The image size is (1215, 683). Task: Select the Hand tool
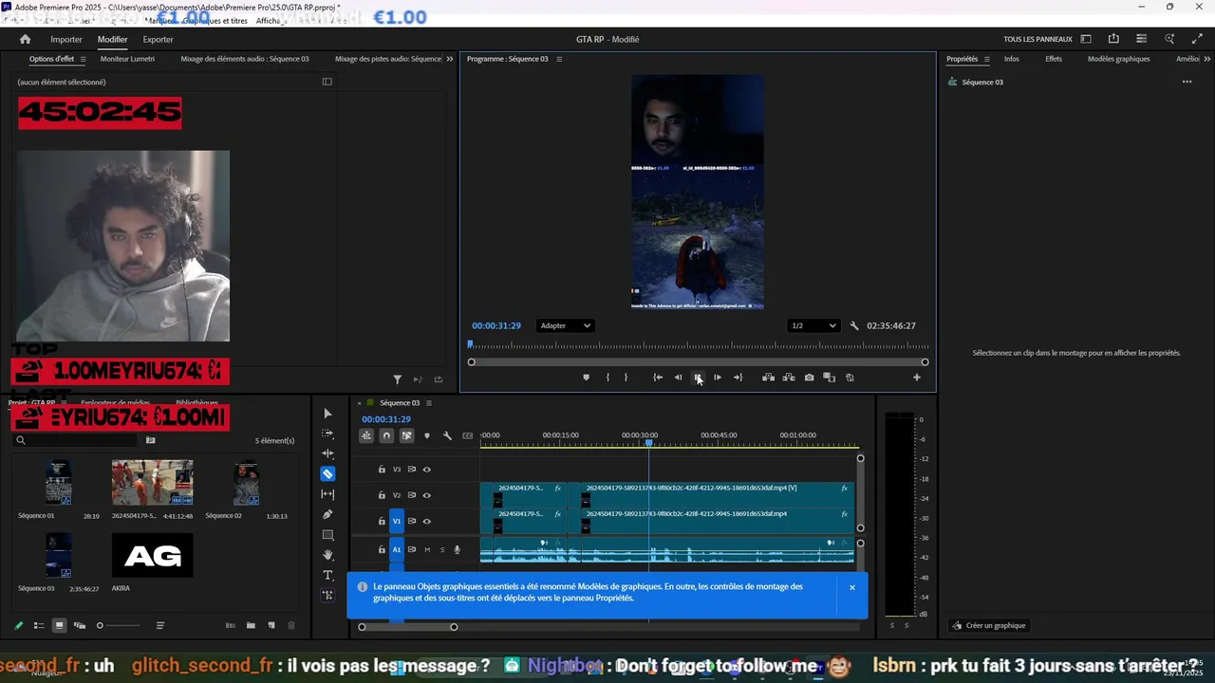pyautogui.click(x=327, y=555)
